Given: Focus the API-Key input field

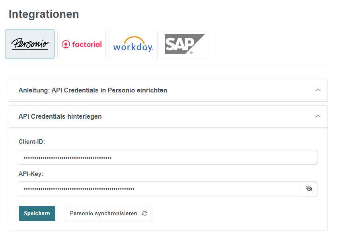Looking at the screenshot, I should coord(160,189).
